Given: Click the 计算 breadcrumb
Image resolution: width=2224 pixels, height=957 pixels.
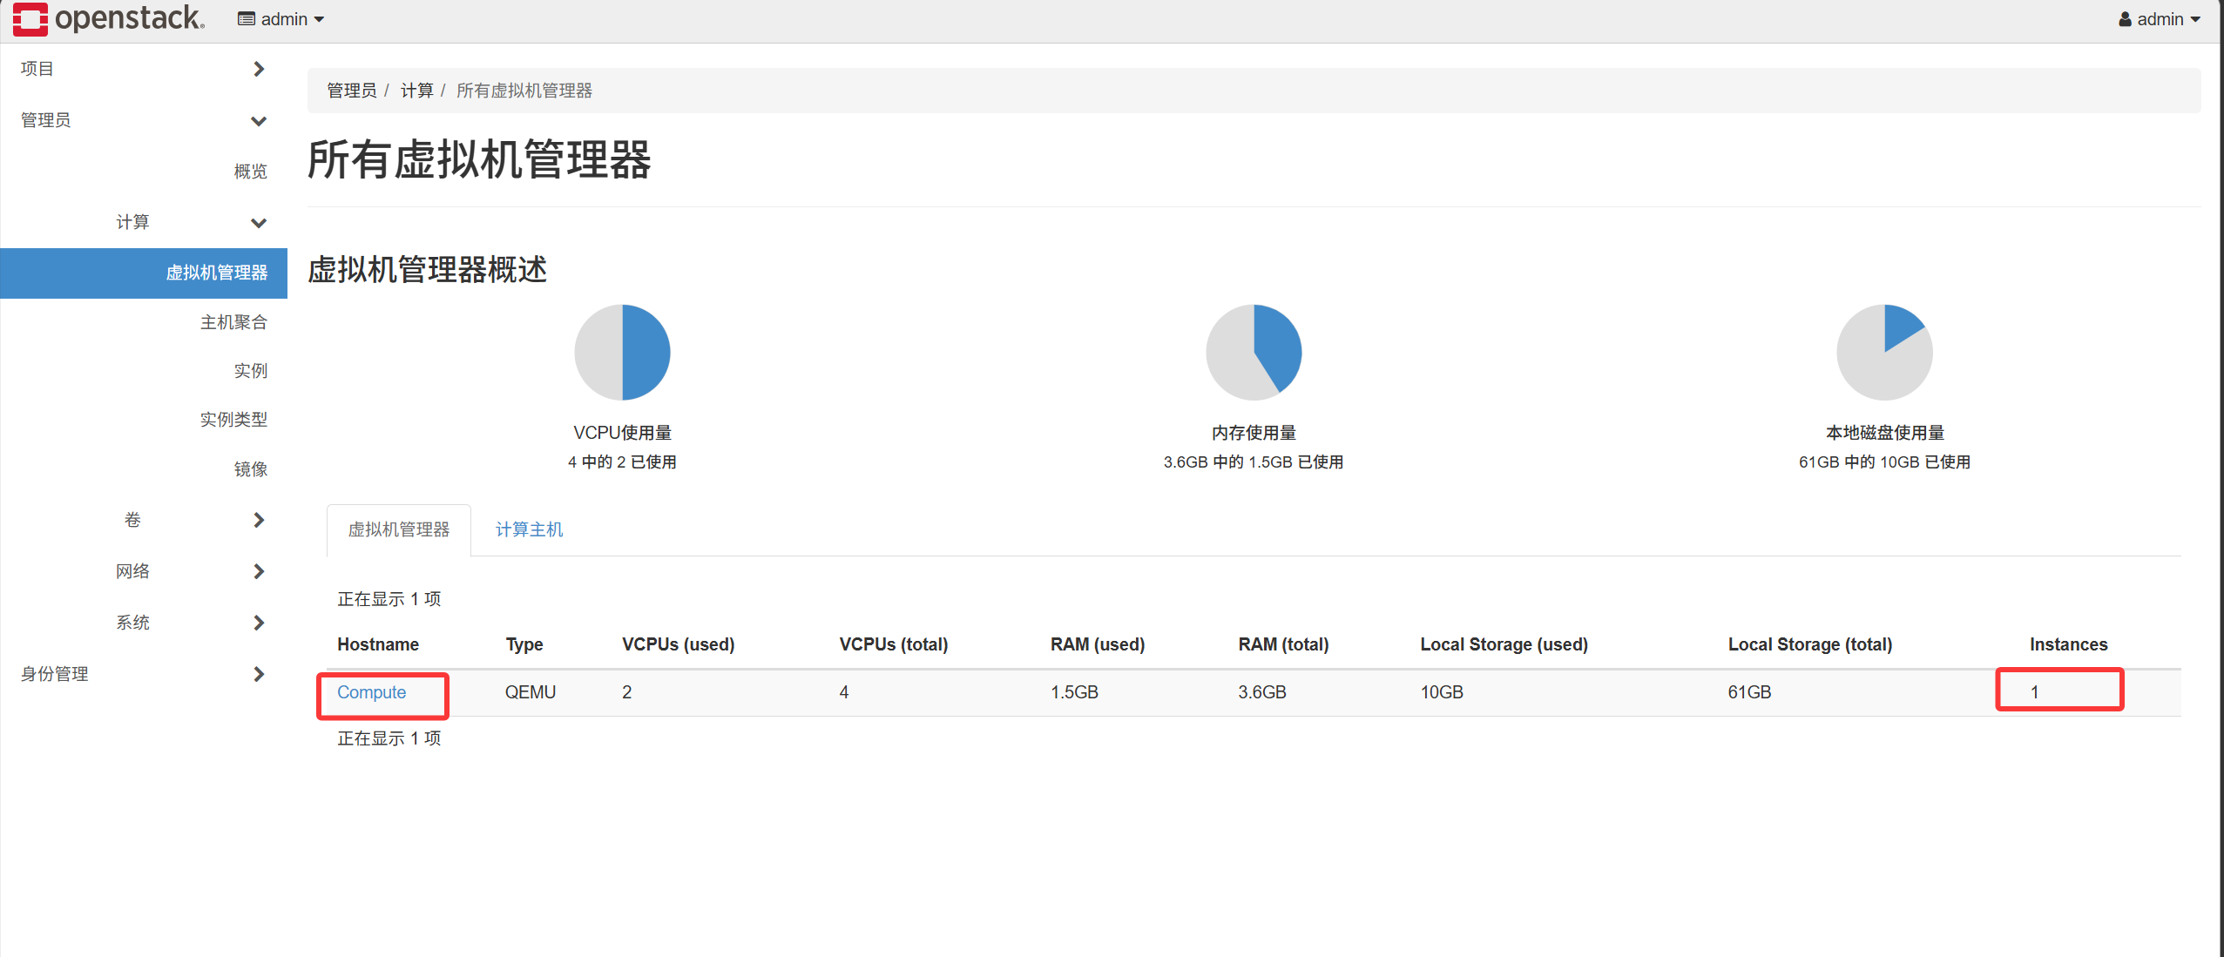Looking at the screenshot, I should coord(416,91).
